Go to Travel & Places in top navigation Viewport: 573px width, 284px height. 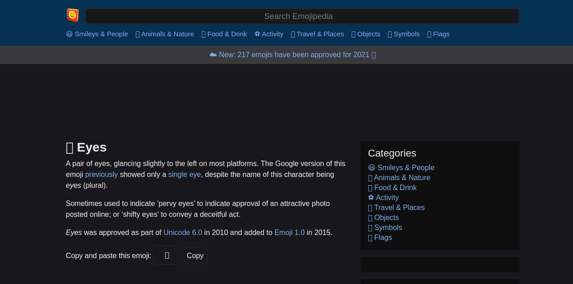point(317,34)
